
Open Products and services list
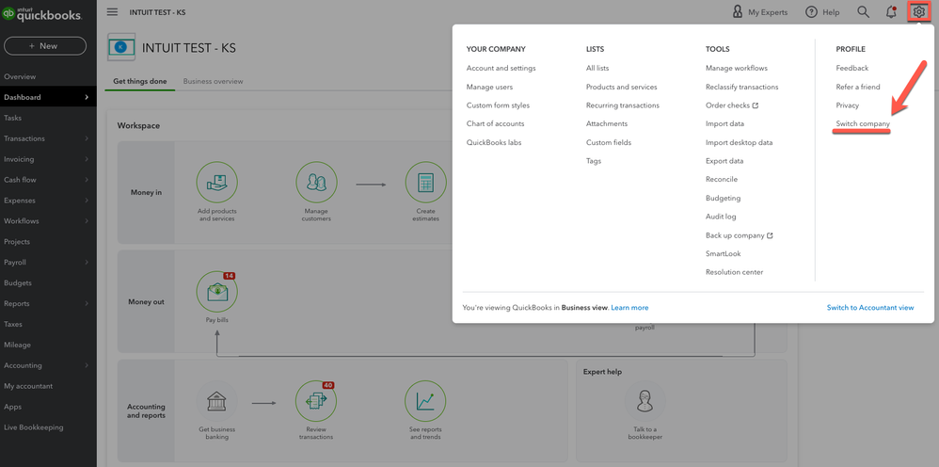622,87
